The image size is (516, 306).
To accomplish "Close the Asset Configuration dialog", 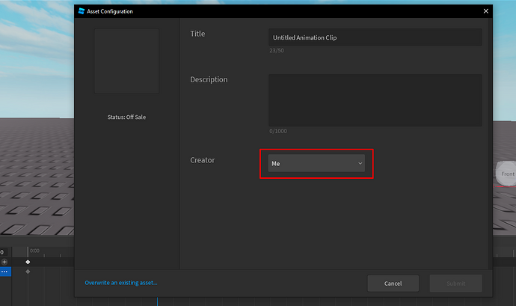I will click(x=485, y=11).
